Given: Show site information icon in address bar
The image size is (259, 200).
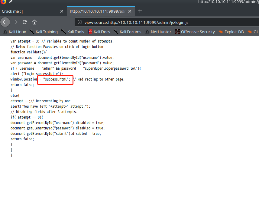Looking at the screenshot, I should [x=79, y=22].
